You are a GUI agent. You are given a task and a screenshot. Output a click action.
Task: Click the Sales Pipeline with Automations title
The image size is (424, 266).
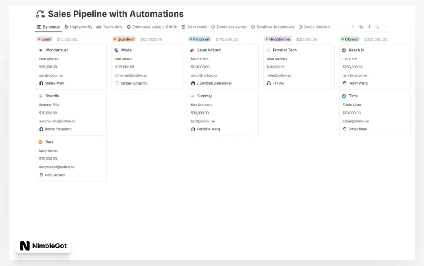pyautogui.click(x=116, y=14)
